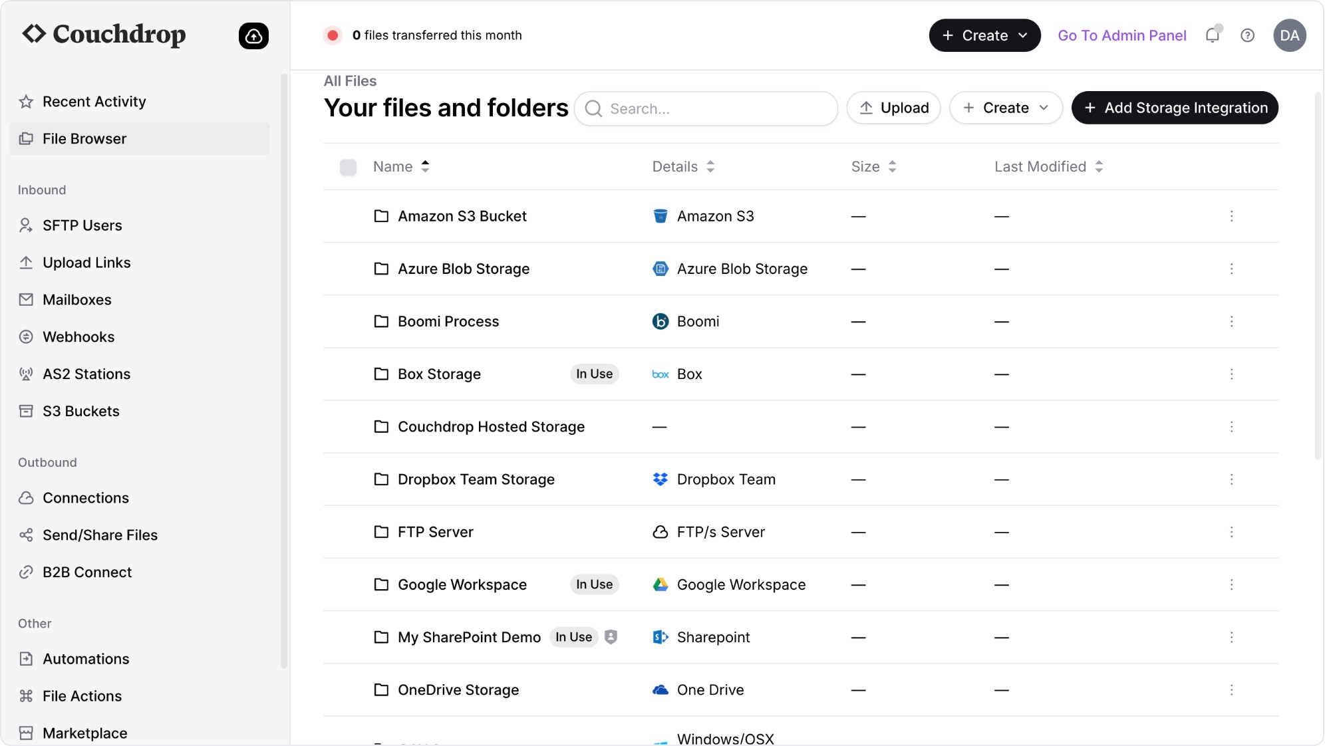Select the checkbox in the table header
The width and height of the screenshot is (1325, 746).
pyautogui.click(x=348, y=167)
